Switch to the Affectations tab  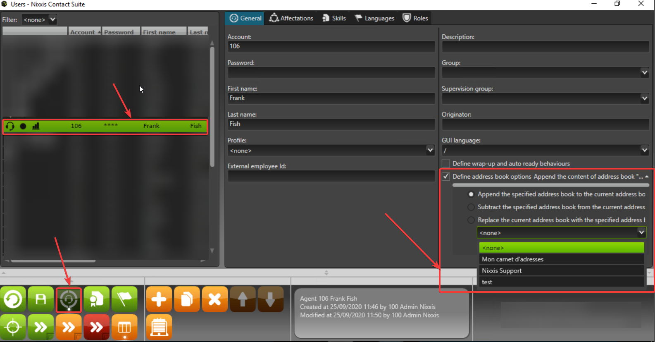tap(291, 18)
